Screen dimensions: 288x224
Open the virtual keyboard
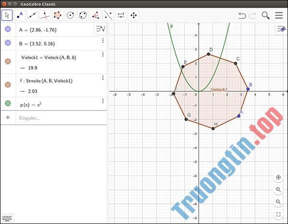pos(8,218)
